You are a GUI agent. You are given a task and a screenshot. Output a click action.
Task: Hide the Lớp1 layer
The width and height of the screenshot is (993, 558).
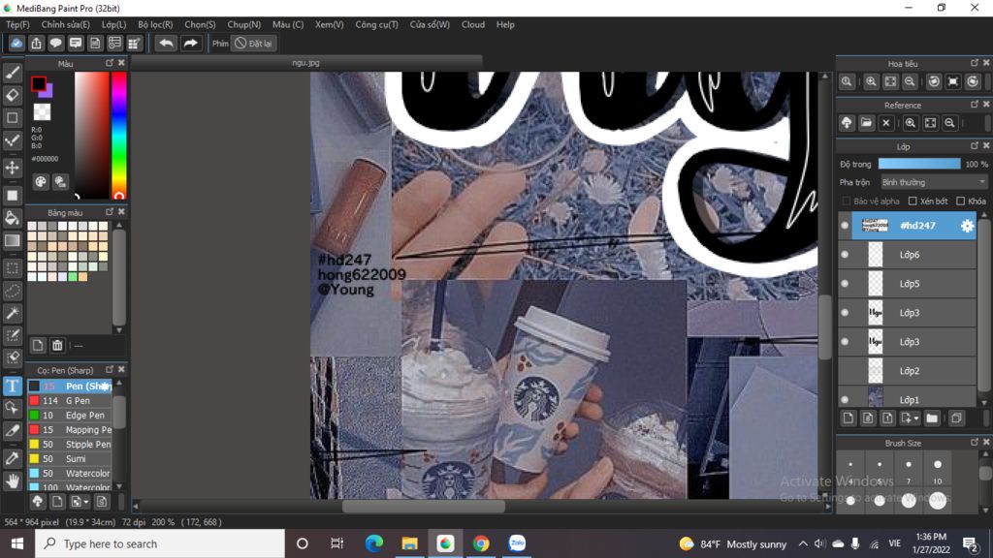point(845,400)
